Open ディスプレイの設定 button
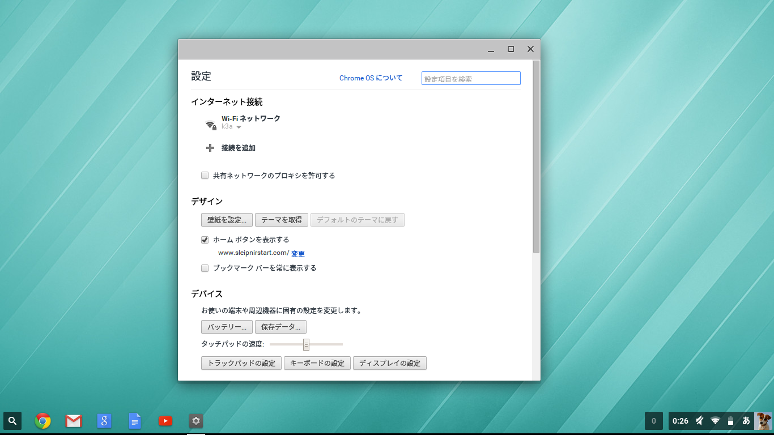This screenshot has height=435, width=774. 390,363
